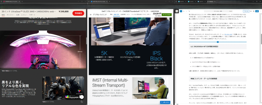Switch to レビュー tab on LG page
Screen dimensions: 262x105
pos(24,15)
